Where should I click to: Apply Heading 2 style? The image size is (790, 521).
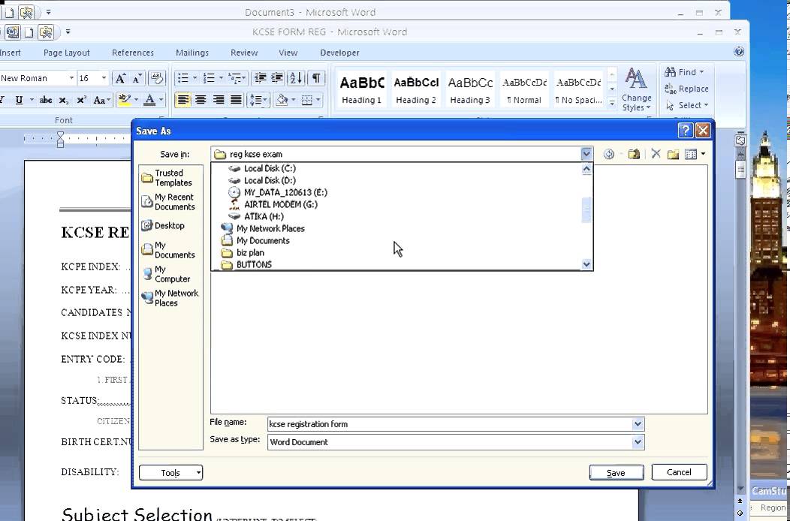coord(416,89)
